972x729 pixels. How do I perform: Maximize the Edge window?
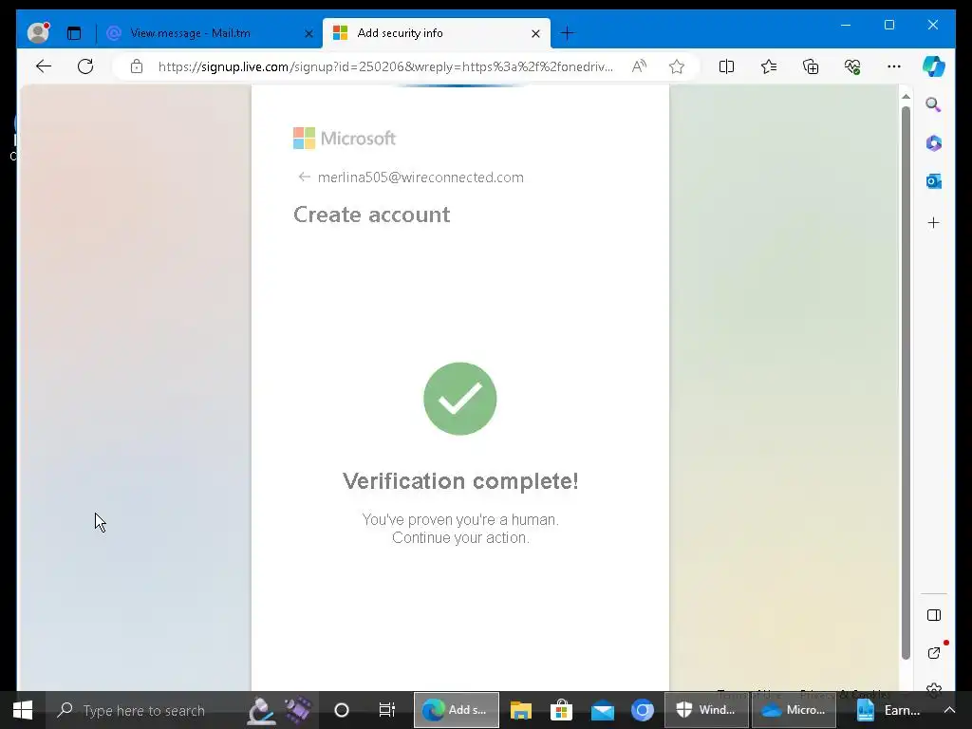pos(888,25)
